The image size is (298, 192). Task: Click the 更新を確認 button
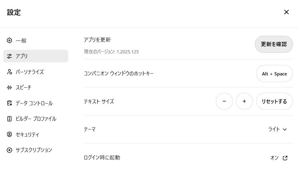pyautogui.click(x=274, y=44)
